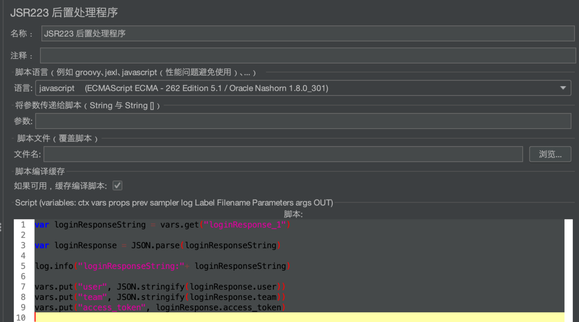Open the 语言 script language dropdown

pos(303,88)
